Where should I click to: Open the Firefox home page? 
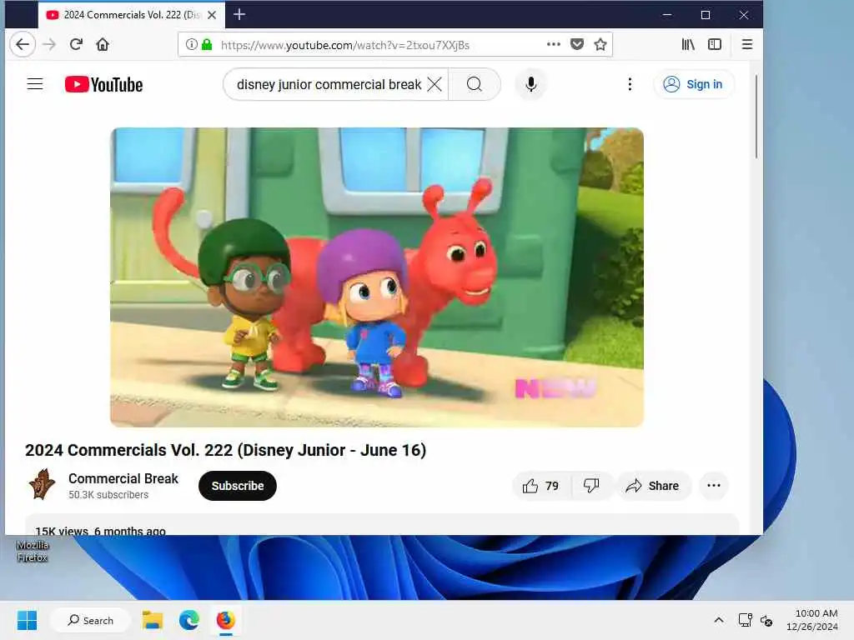[103, 45]
